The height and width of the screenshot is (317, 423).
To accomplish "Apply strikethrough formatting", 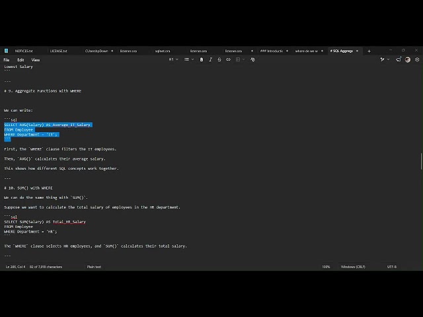I will 219,59.
